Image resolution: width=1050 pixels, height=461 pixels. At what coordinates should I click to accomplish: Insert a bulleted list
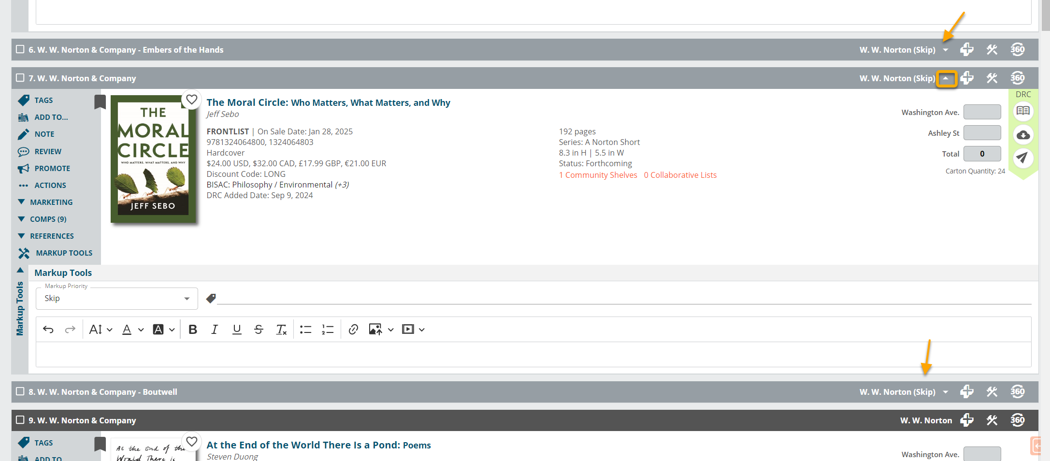(305, 330)
